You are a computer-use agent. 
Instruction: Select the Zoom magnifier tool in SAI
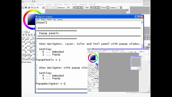click(26, 35)
